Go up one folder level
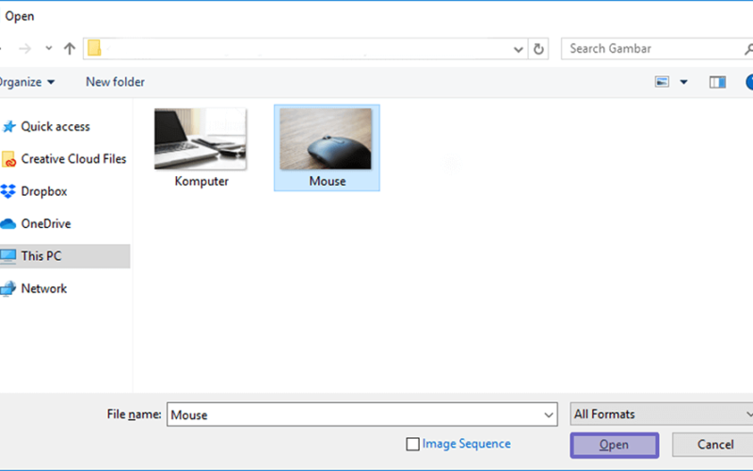753x471 pixels. click(70, 49)
